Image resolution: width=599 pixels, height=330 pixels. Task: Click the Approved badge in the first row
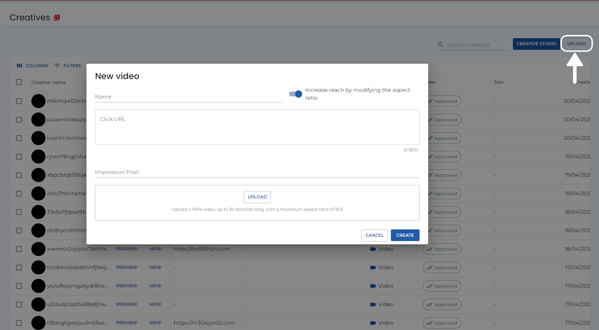(x=442, y=101)
